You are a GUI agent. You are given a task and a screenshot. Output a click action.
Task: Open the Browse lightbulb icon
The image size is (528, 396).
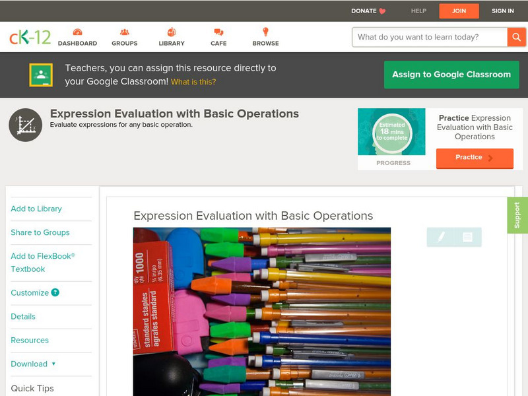(x=266, y=32)
